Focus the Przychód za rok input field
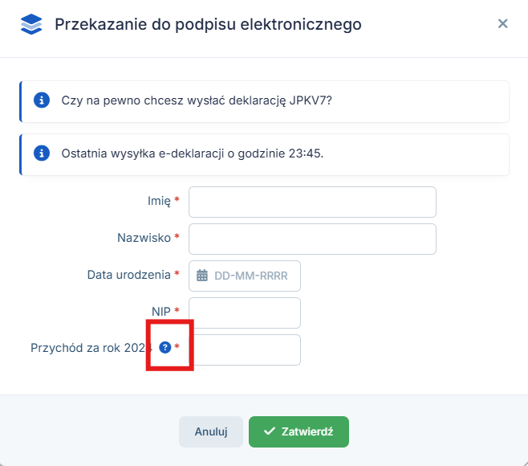This screenshot has height=466, width=528. tap(249, 349)
